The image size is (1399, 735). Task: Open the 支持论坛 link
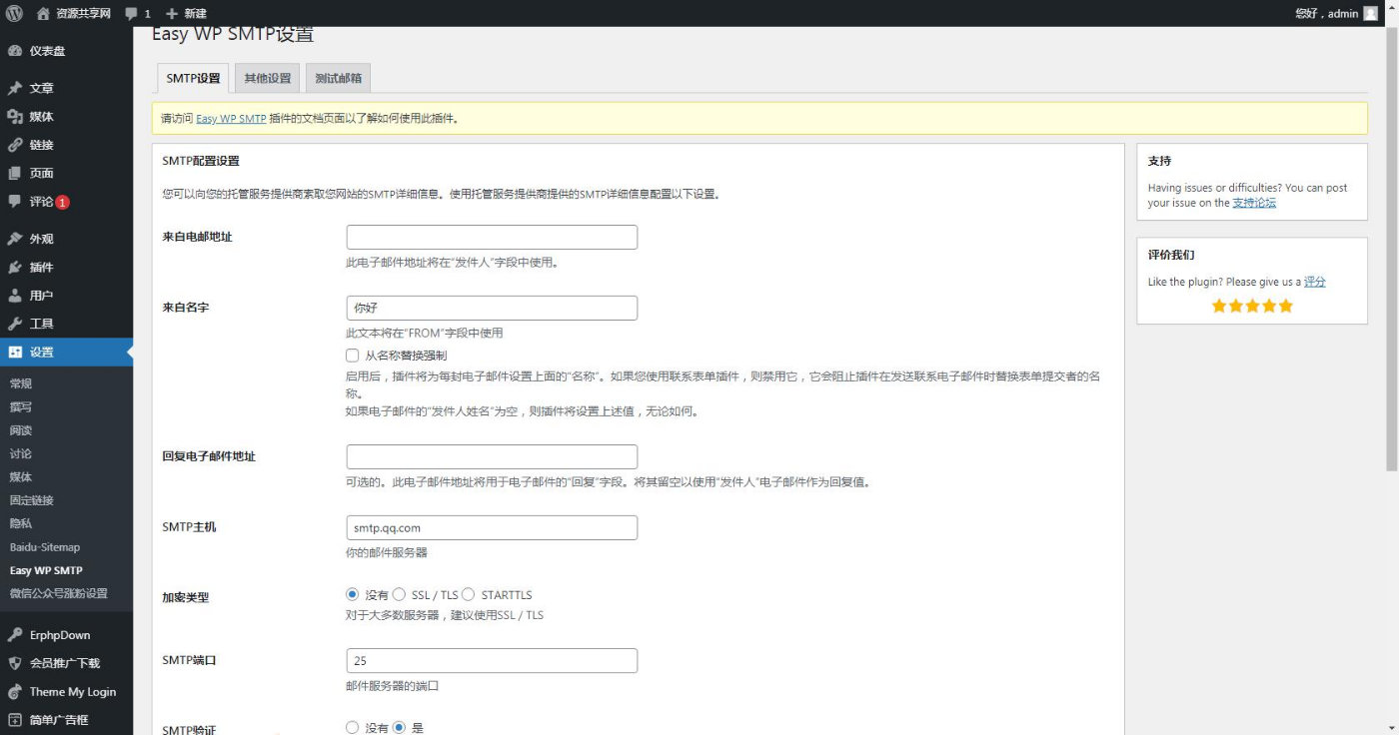[x=1254, y=203]
